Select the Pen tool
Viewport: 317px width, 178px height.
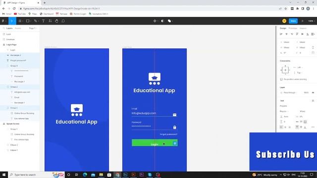(x=35, y=21)
